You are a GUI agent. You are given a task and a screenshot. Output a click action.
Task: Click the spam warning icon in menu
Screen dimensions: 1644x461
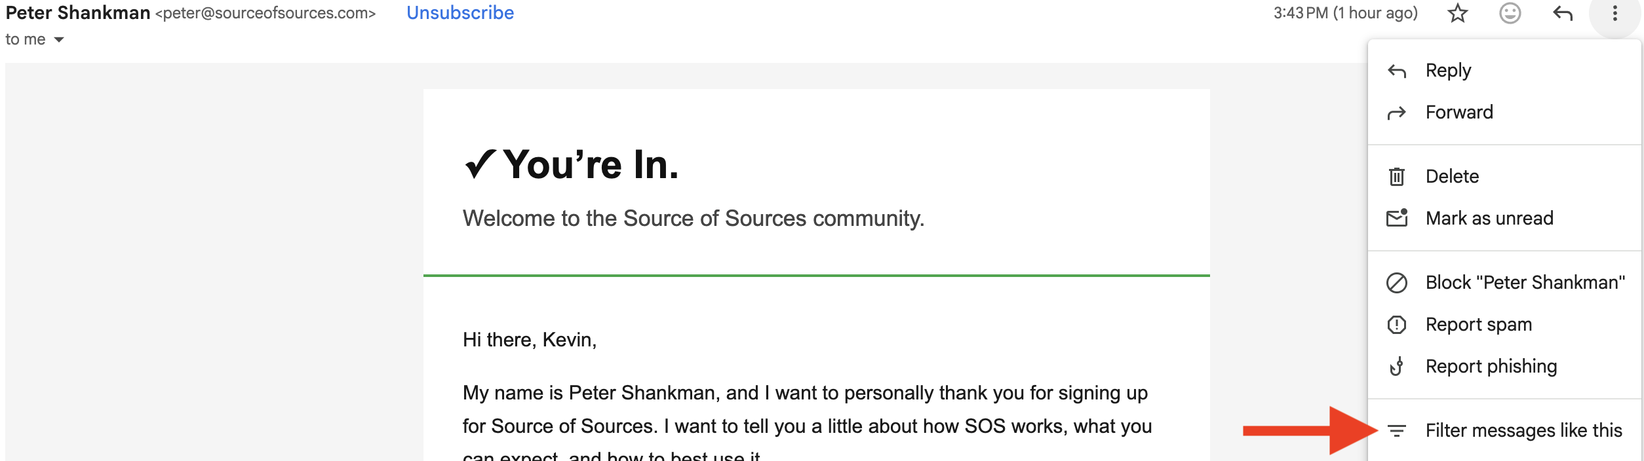[x=1397, y=325]
